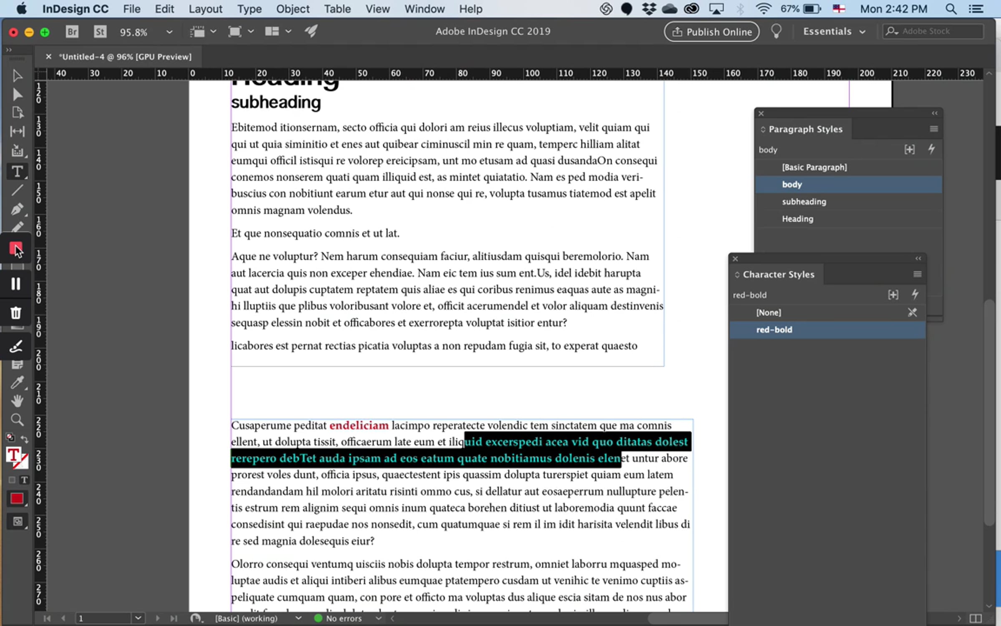
Task: Select the Direct Selection tool
Action: [x=17, y=95]
